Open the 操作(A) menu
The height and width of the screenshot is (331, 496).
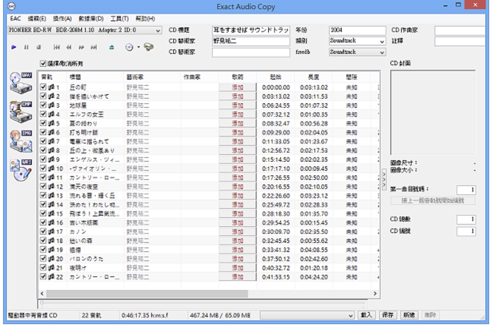pyautogui.click(x=62, y=19)
